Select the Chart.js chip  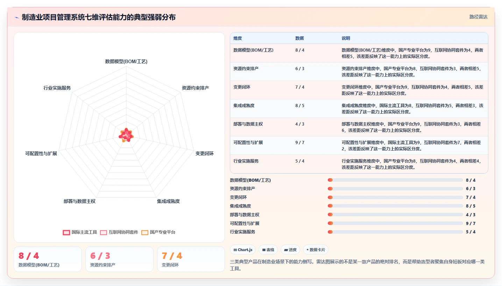(x=243, y=250)
